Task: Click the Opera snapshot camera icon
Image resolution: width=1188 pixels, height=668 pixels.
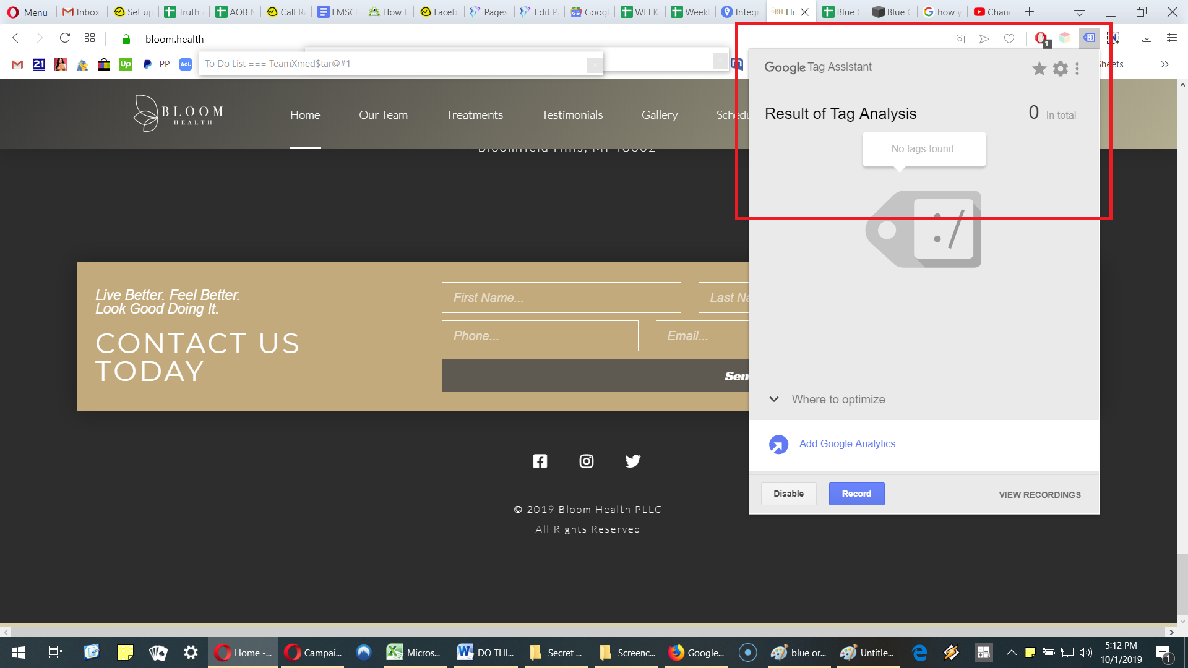Action: (960, 38)
